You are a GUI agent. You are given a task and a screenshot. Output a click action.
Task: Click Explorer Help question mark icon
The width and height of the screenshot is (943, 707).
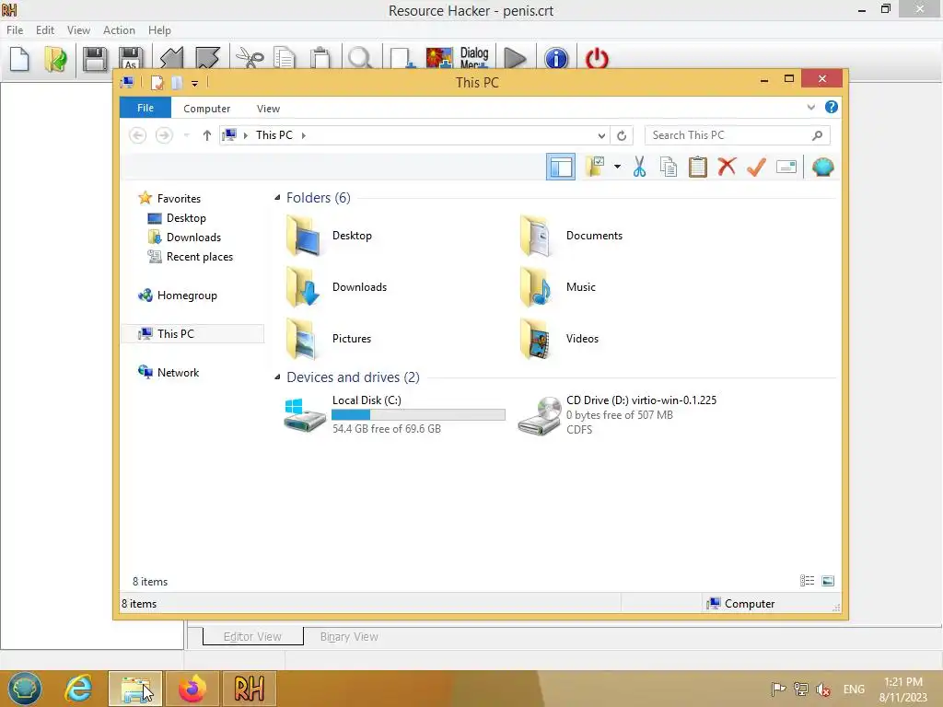pos(832,107)
